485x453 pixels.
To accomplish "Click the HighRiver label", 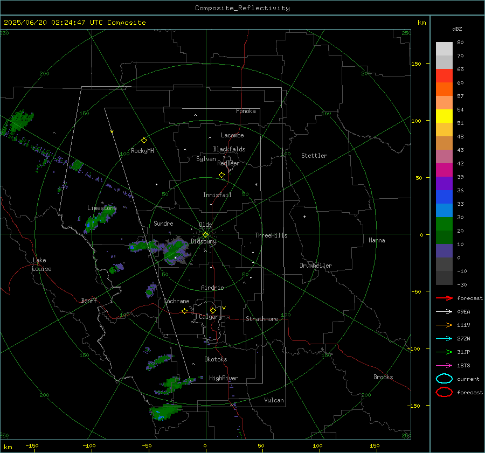I will 224,378.
